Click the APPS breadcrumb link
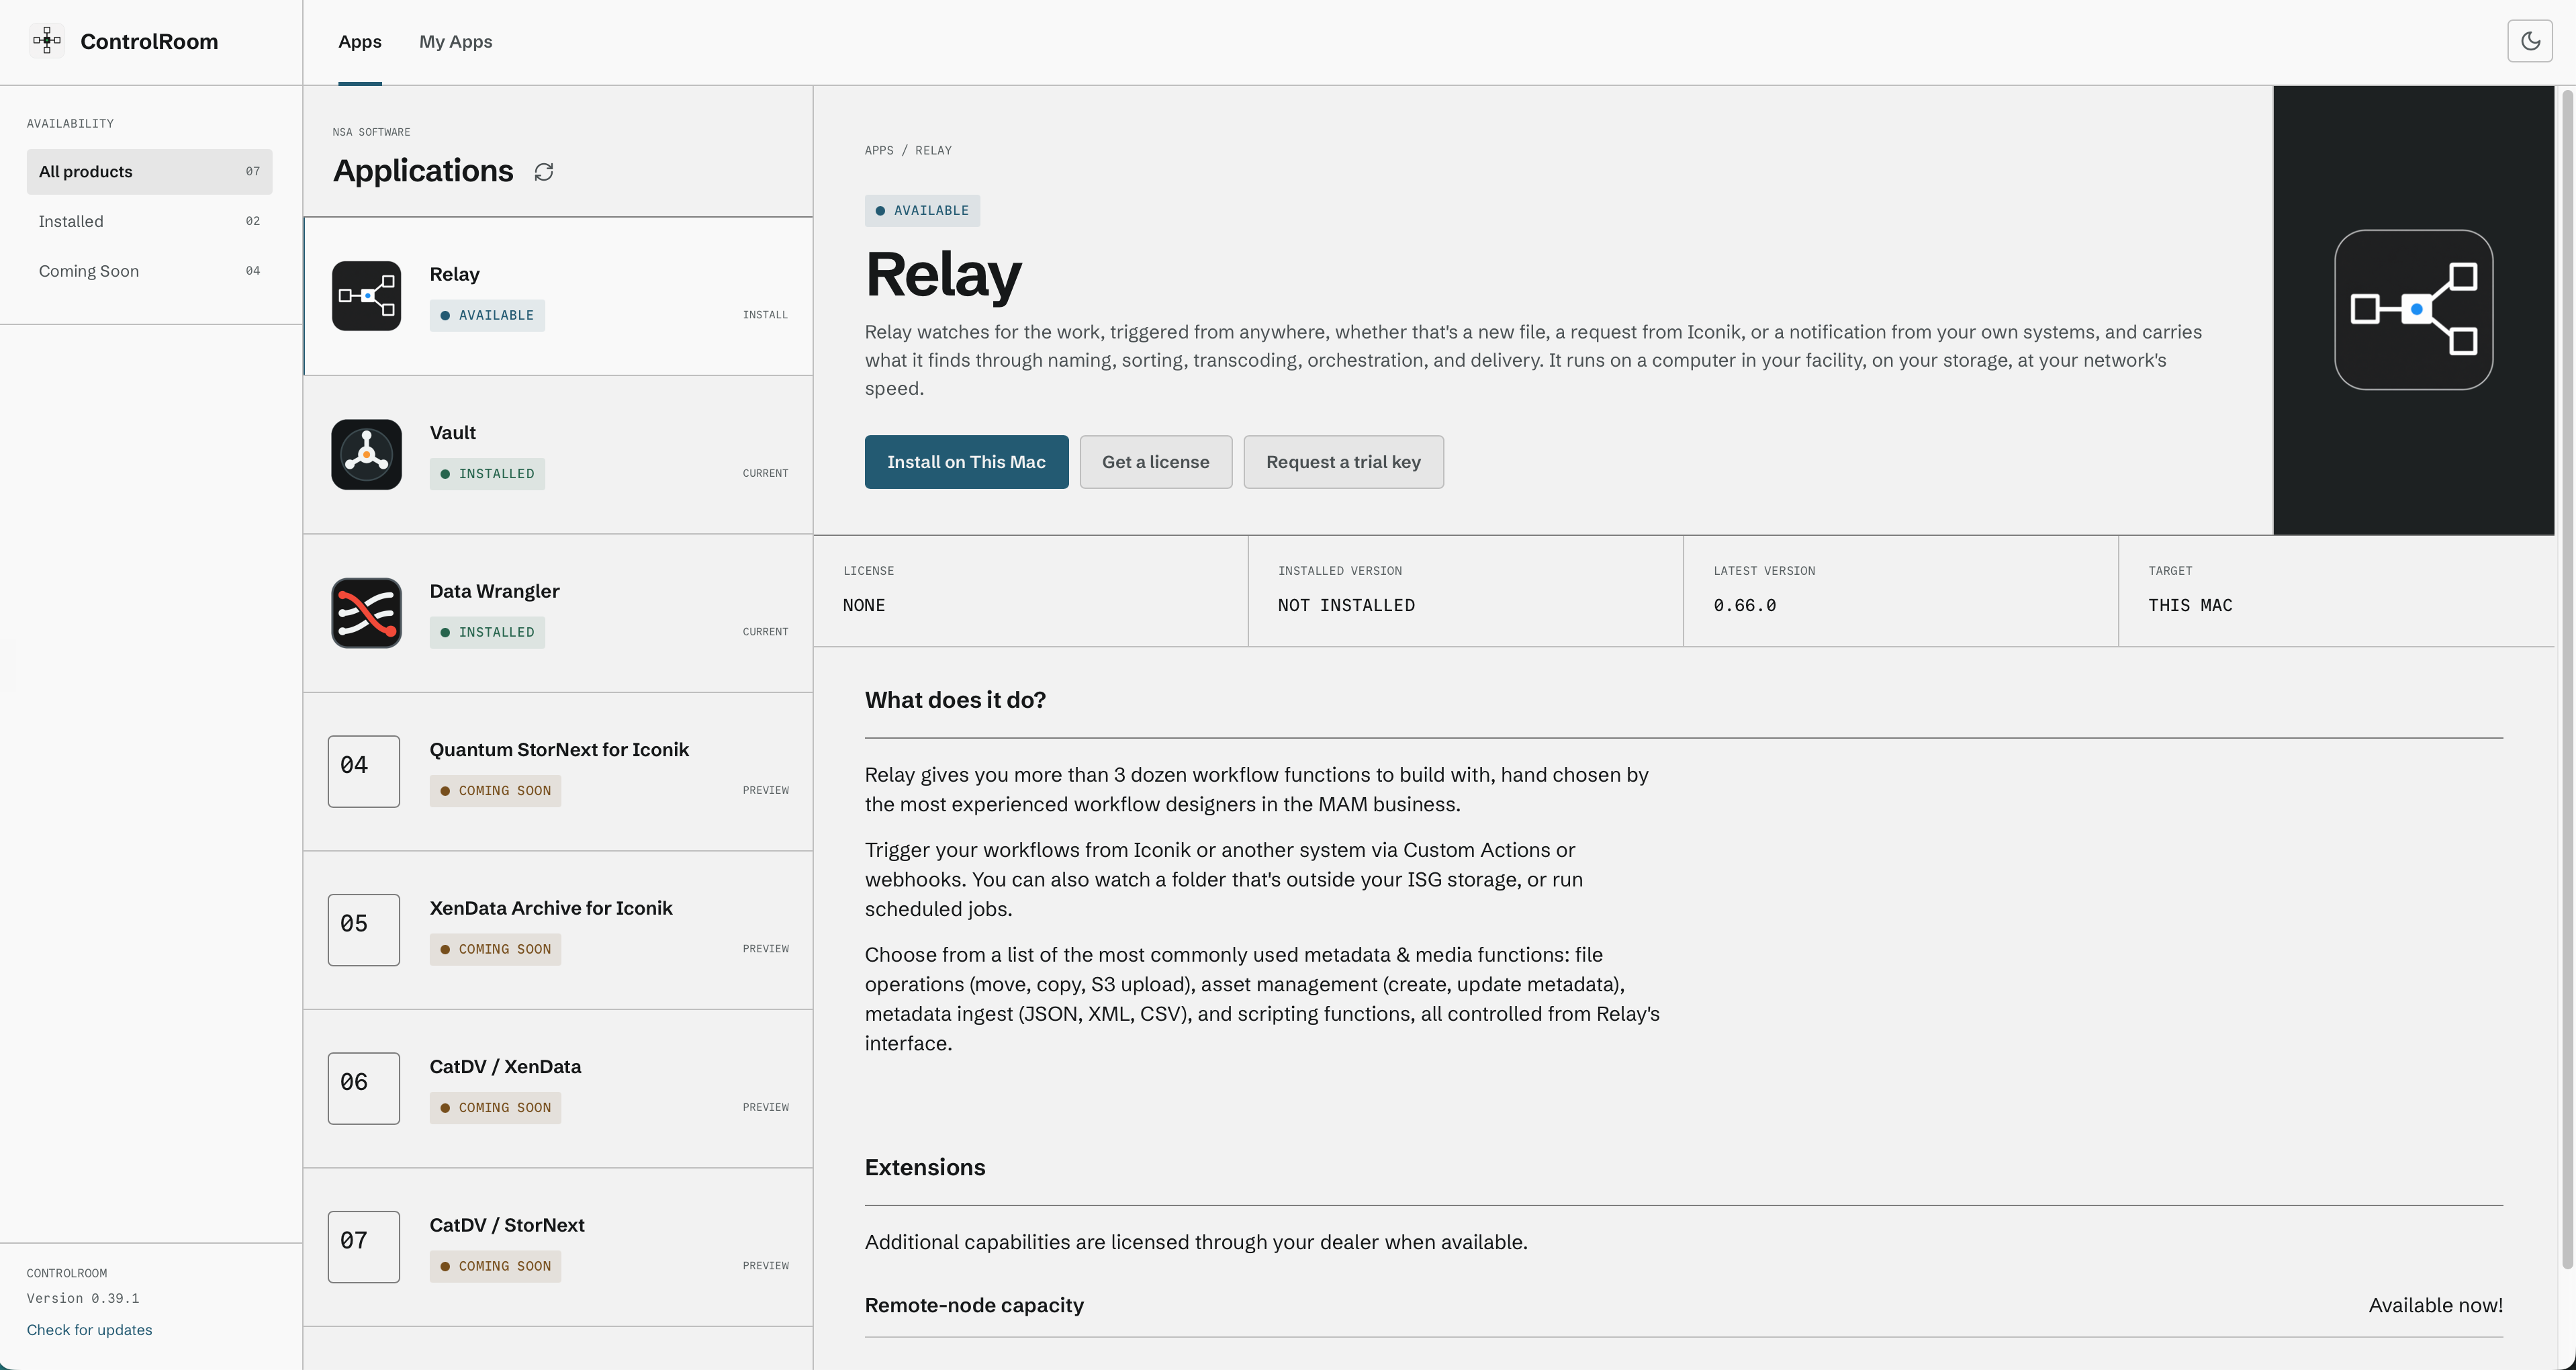 point(879,150)
